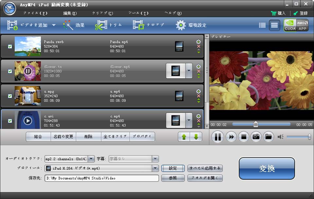This screenshot has width=314, height=199.
Task: Expand the Subtitle (字幕) dropdown
Action: 155,159
